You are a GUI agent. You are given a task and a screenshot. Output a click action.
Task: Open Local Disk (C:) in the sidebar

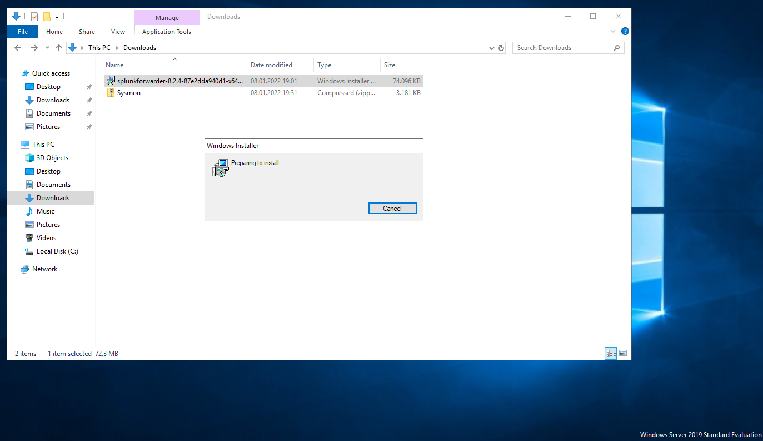tap(57, 251)
